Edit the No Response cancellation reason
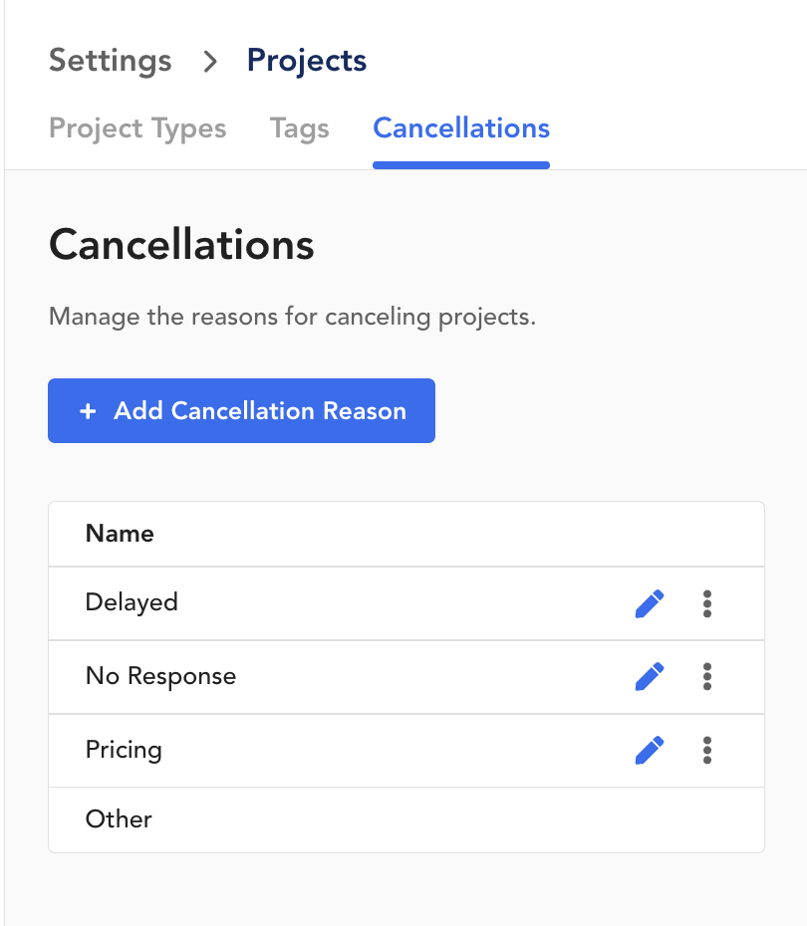 (x=650, y=677)
